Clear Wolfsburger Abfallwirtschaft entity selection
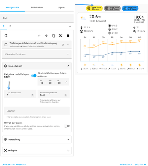 tap(63, 45)
